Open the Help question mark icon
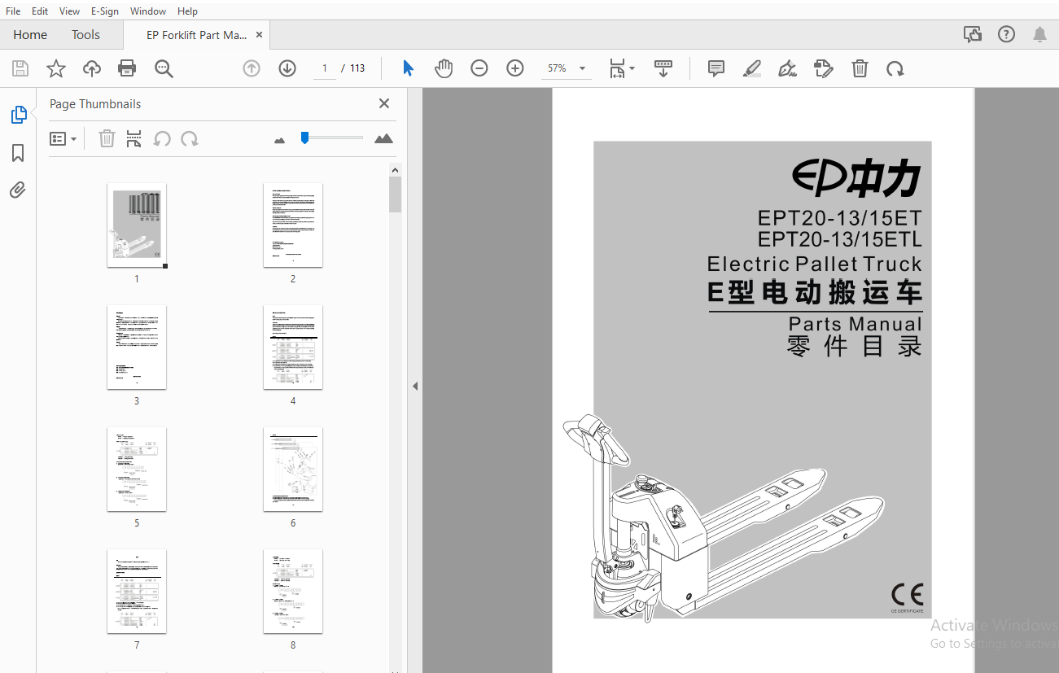The image size is (1059, 673). tap(1007, 34)
